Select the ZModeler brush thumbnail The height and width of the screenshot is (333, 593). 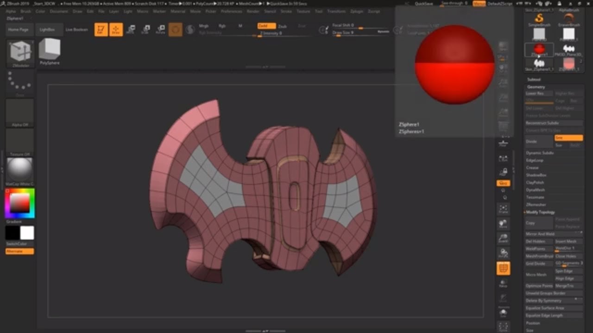click(21, 53)
